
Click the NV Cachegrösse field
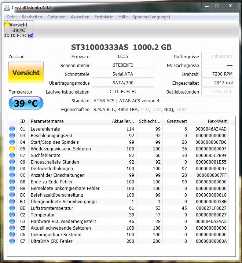coord(218,65)
